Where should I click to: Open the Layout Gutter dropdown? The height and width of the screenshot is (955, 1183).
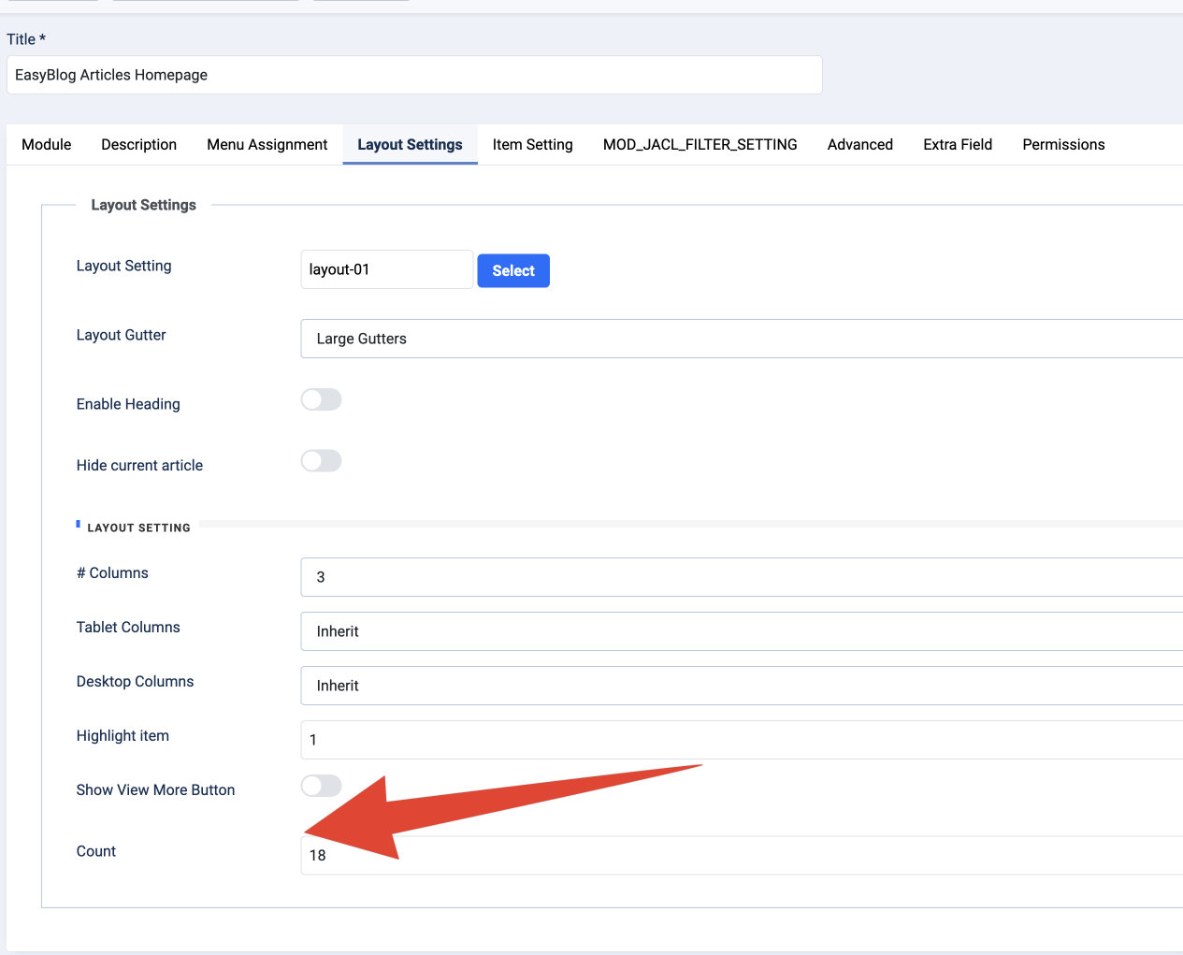[x=741, y=339]
